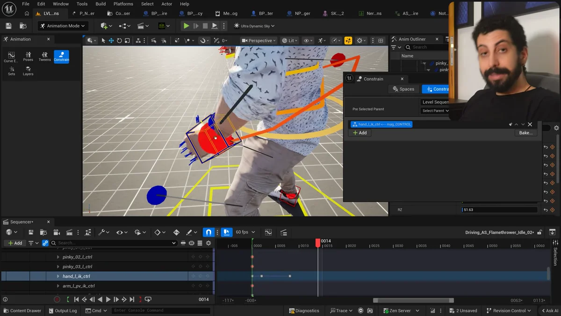Screen dimensions: 561x316
Task: Open sequencer curve editor icon near fps
Action: tap(268, 232)
